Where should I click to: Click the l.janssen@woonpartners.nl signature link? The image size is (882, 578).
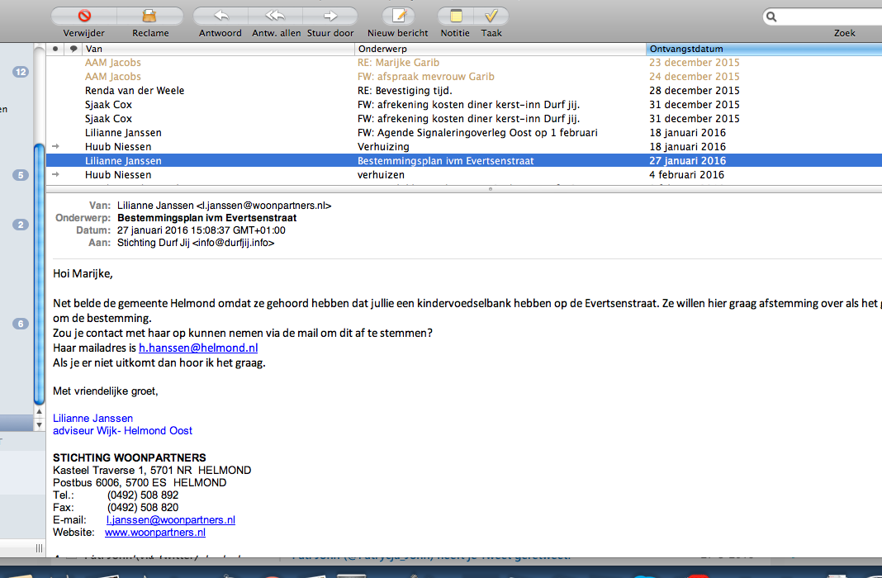171,520
